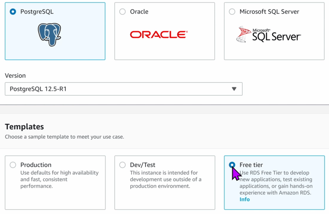This screenshot has width=329, height=214.
Task: Click the Free tier title text
Action: pos(251,165)
